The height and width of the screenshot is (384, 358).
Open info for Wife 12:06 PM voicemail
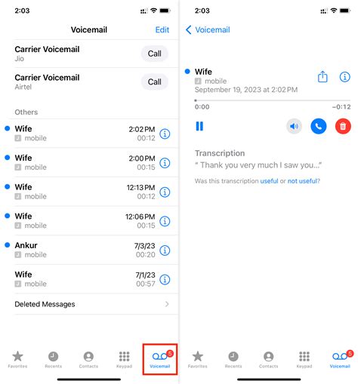(x=165, y=221)
